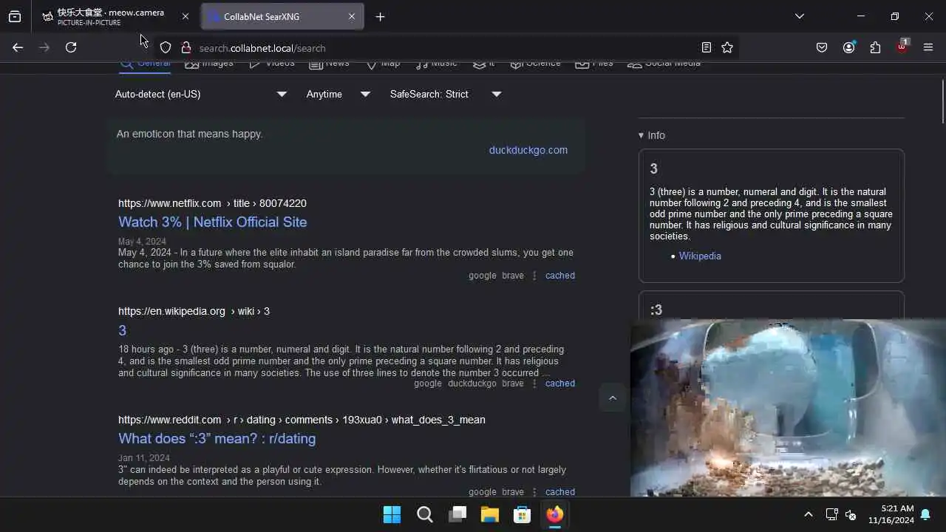Open more options for Reddit result
Image resolution: width=946 pixels, height=532 pixels.
534,492
